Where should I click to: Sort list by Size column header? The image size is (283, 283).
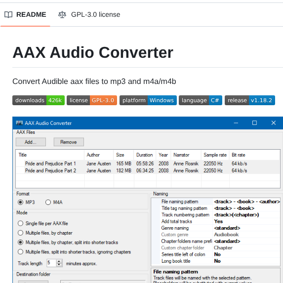pos(124,155)
